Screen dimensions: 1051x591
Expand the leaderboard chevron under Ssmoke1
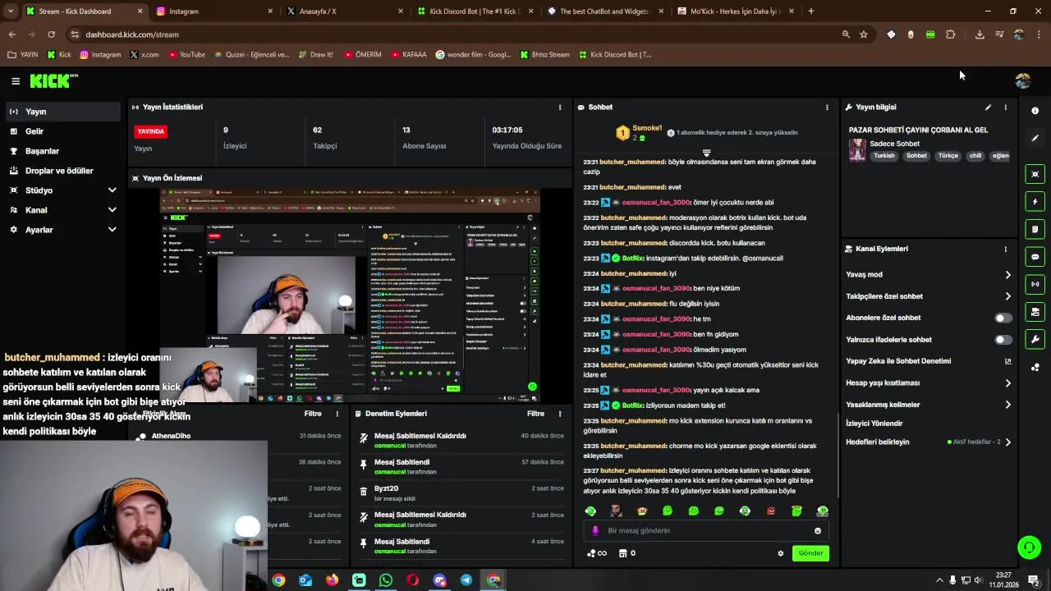706,153
